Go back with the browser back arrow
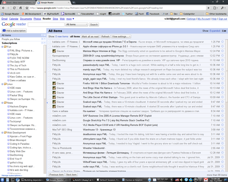Viewport: 228px width, 182px height. [x=3, y=8]
